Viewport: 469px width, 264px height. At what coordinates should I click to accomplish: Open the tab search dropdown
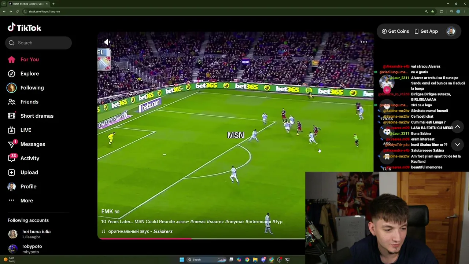4,4
